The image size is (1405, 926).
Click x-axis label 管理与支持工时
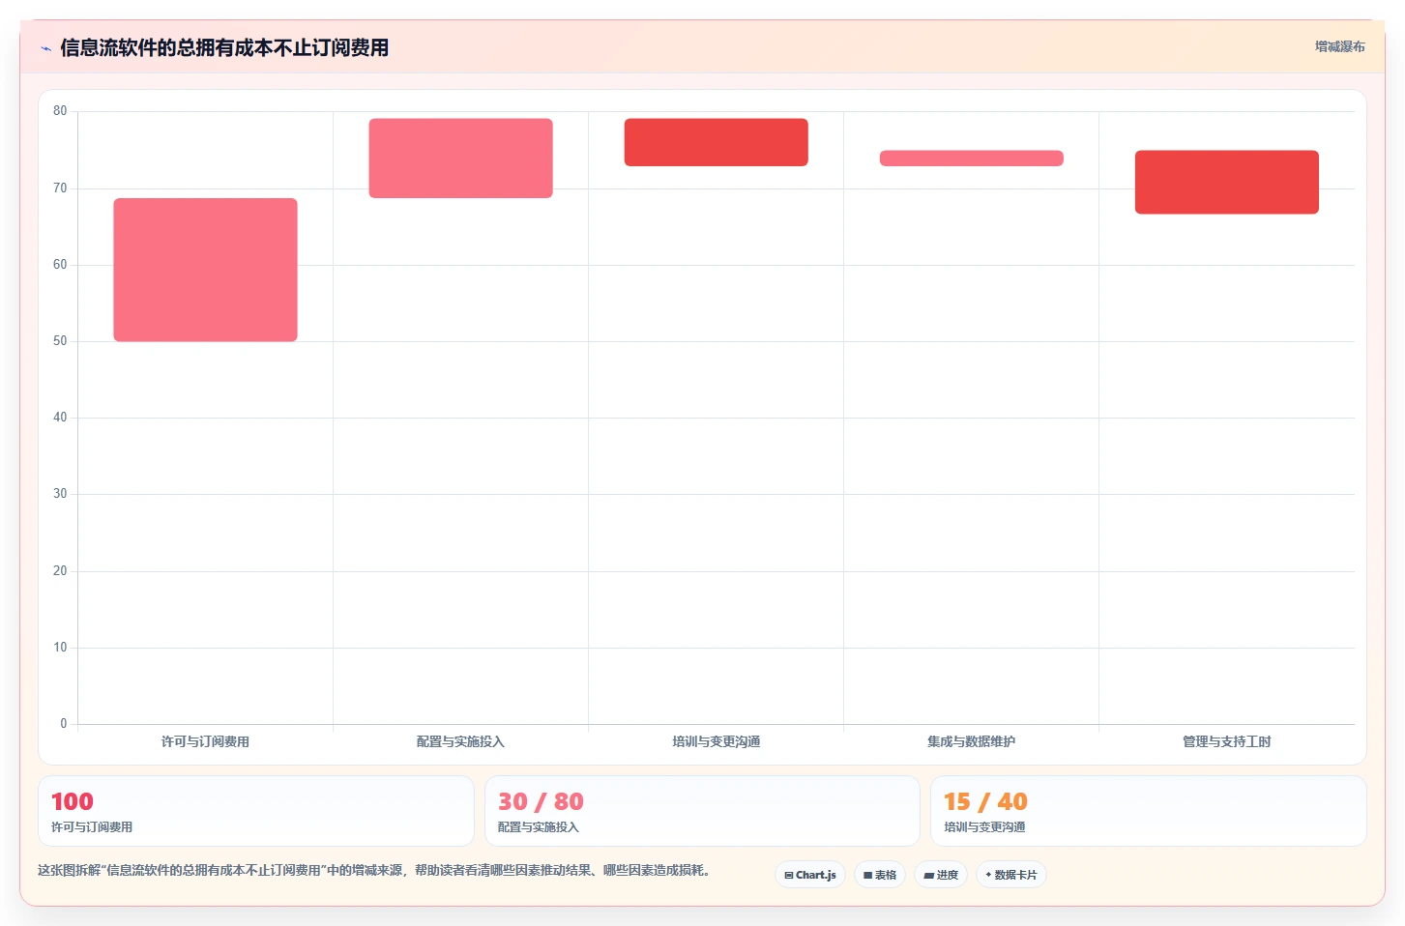(x=1226, y=741)
